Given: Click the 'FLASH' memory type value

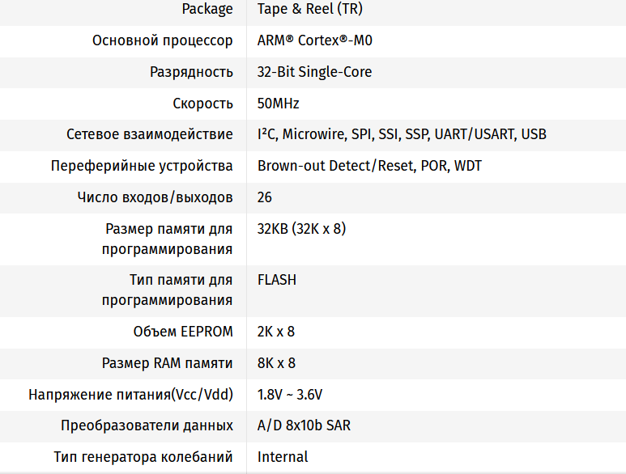Looking at the screenshot, I should [277, 280].
